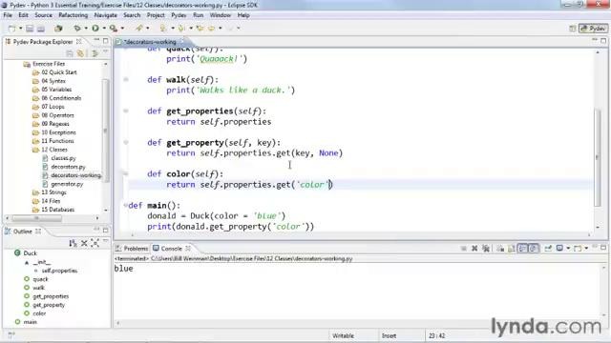611x343 pixels.
Task: Pin the console view
Action: tap(548, 248)
